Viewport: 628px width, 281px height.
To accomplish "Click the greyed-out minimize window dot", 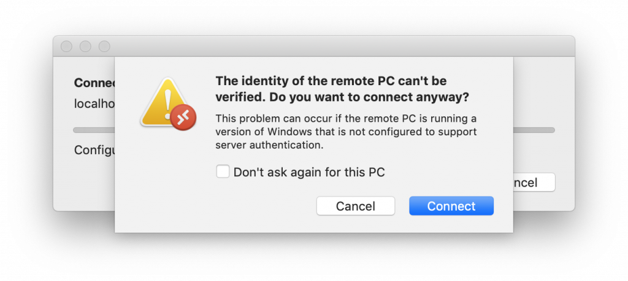I will (85, 47).
